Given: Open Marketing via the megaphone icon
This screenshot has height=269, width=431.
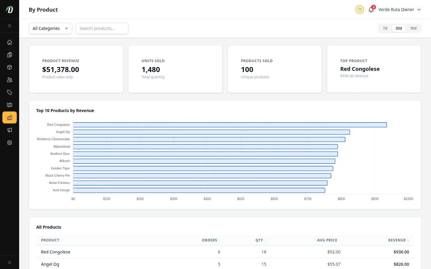Looking at the screenshot, I should click(x=10, y=130).
